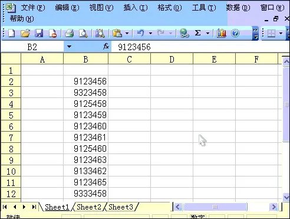Click the vertical scroll up arrow
The image size is (290, 219).
click(x=286, y=62)
